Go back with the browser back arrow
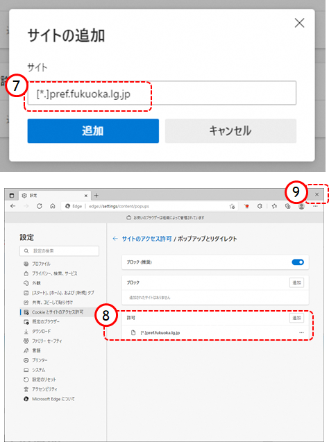This screenshot has width=329, height=442. tap(13, 206)
